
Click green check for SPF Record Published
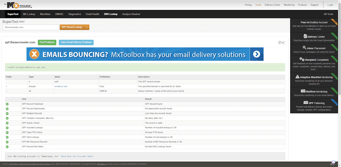(x=7, y=104)
